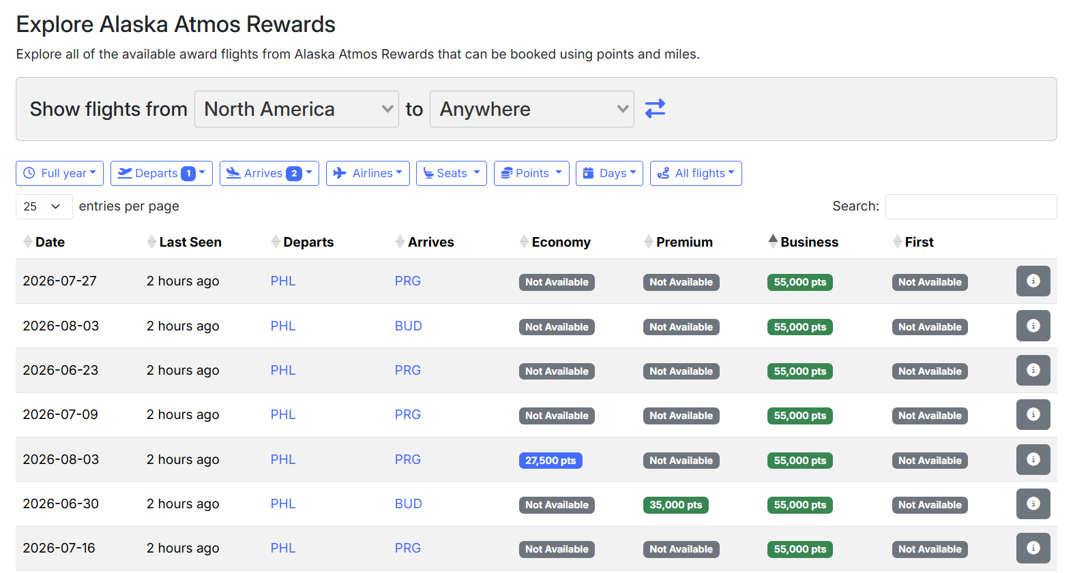Sort by Business column sort arrow

[773, 242]
